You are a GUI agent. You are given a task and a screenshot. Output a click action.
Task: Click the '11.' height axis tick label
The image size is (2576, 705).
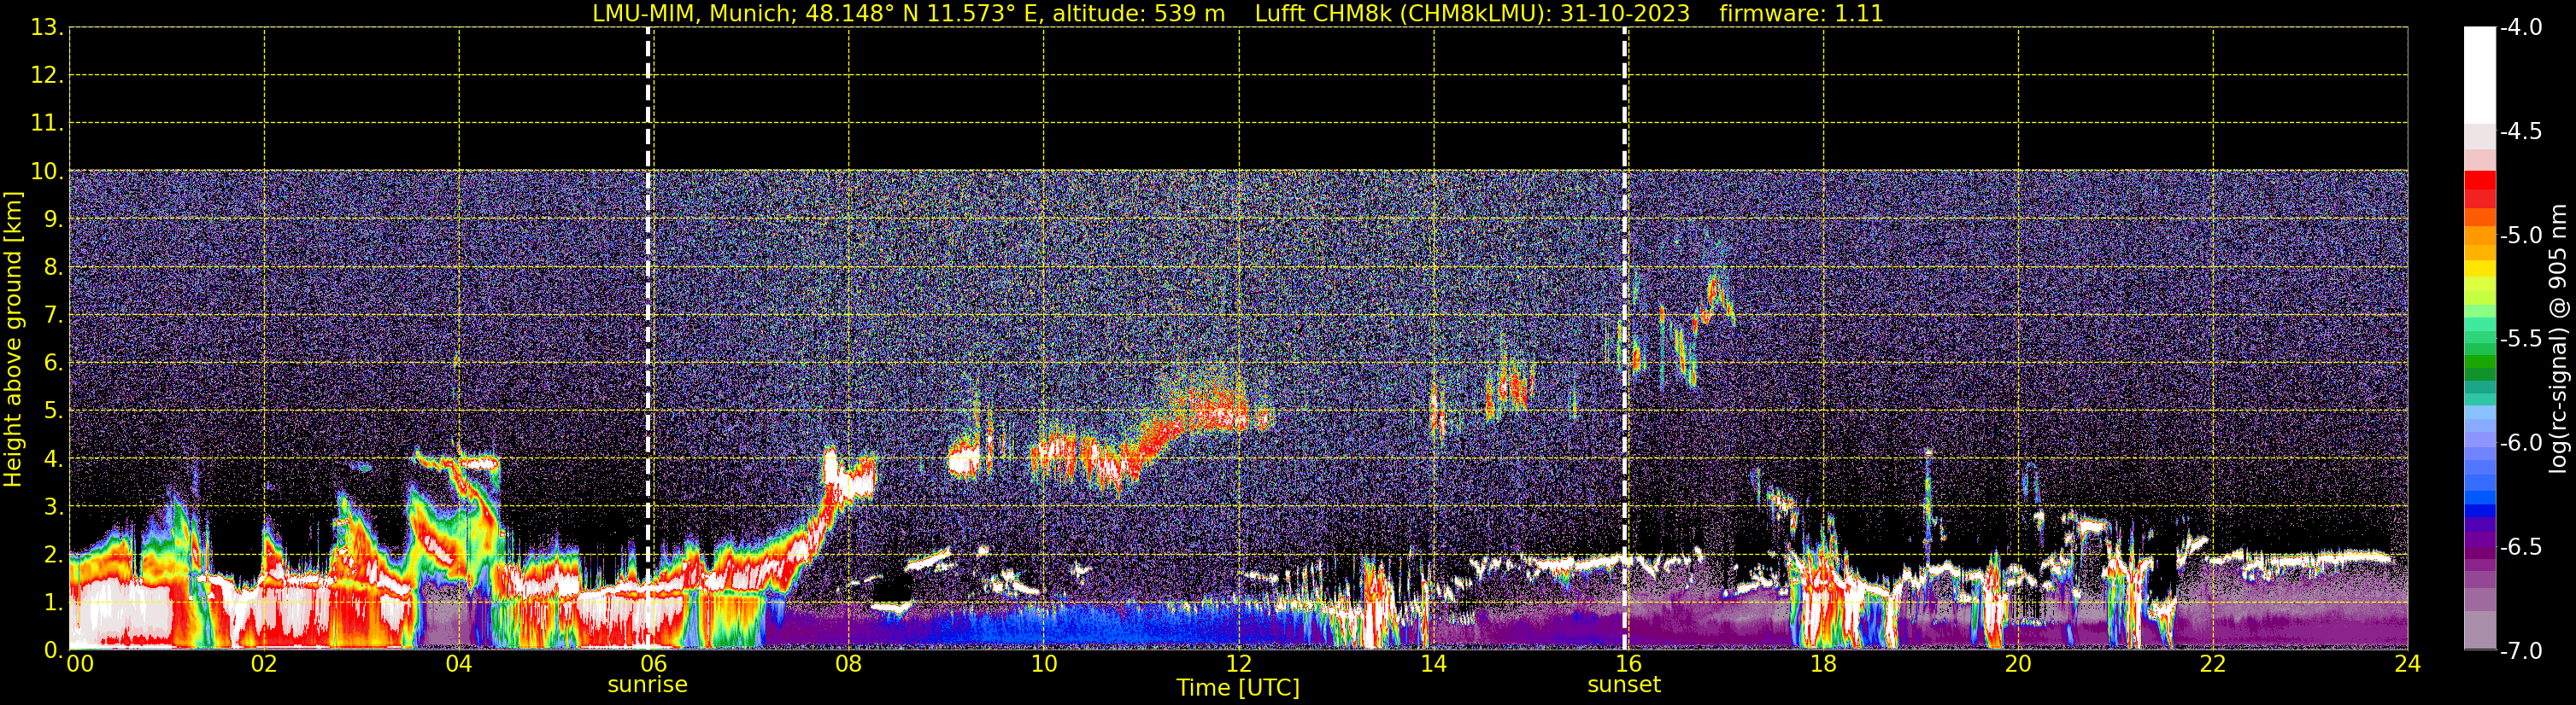point(47,124)
